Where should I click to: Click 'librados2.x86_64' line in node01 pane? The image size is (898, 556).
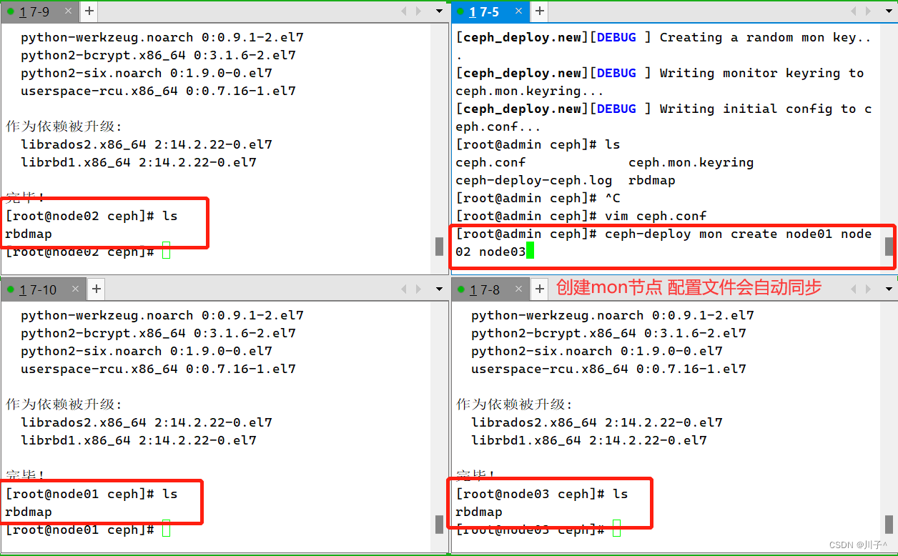coord(147,422)
